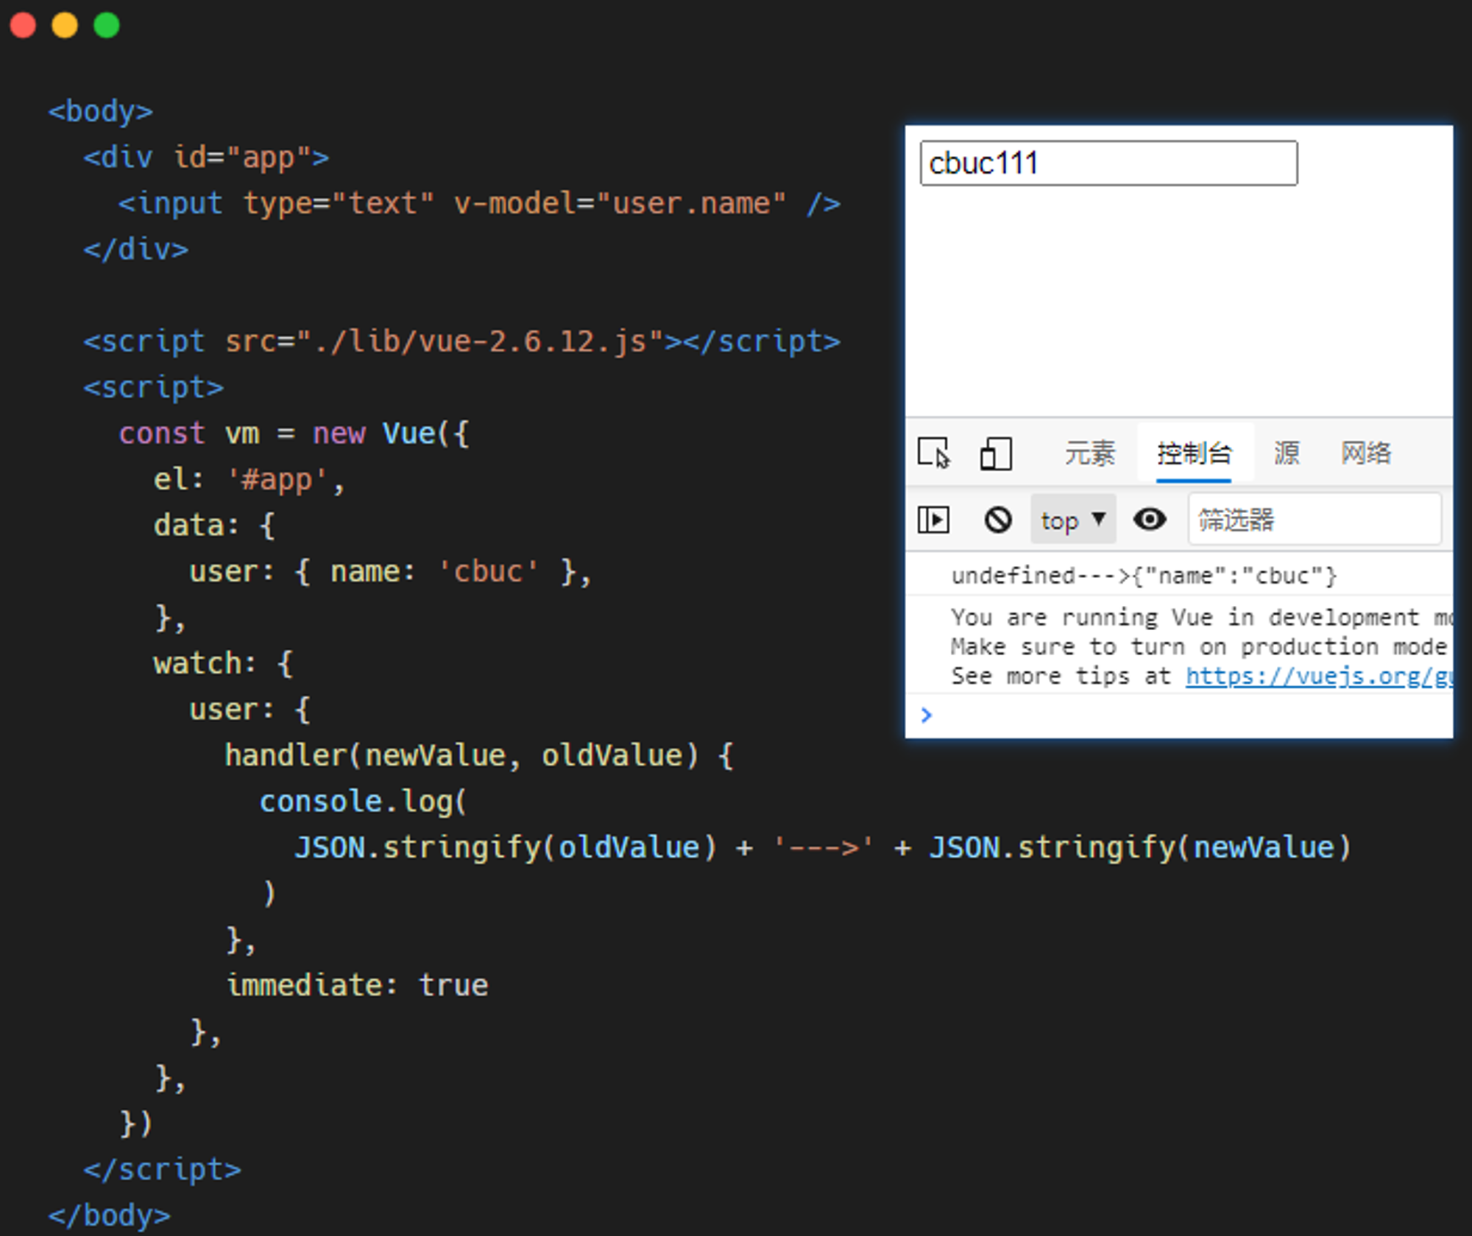Open the top JavaScript context dropdown
The height and width of the screenshot is (1236, 1472).
click(x=1073, y=520)
